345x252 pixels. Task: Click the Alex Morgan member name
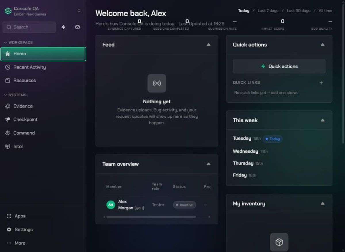[x=126, y=205]
